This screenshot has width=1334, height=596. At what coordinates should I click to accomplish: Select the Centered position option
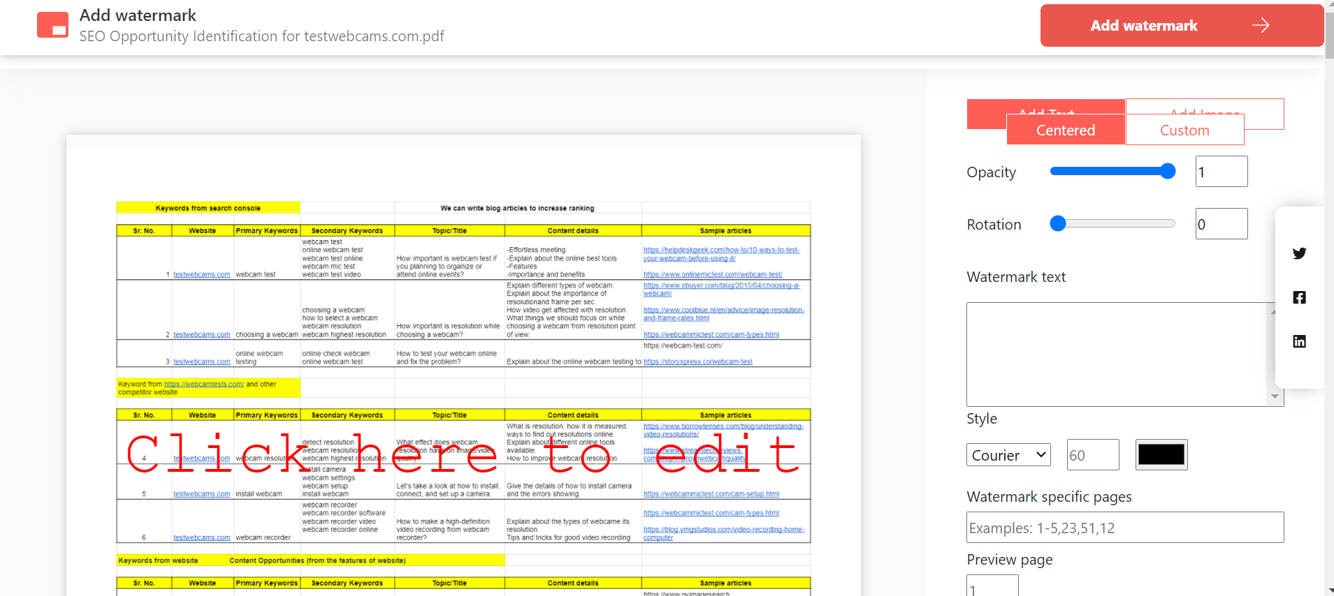pos(1065,131)
